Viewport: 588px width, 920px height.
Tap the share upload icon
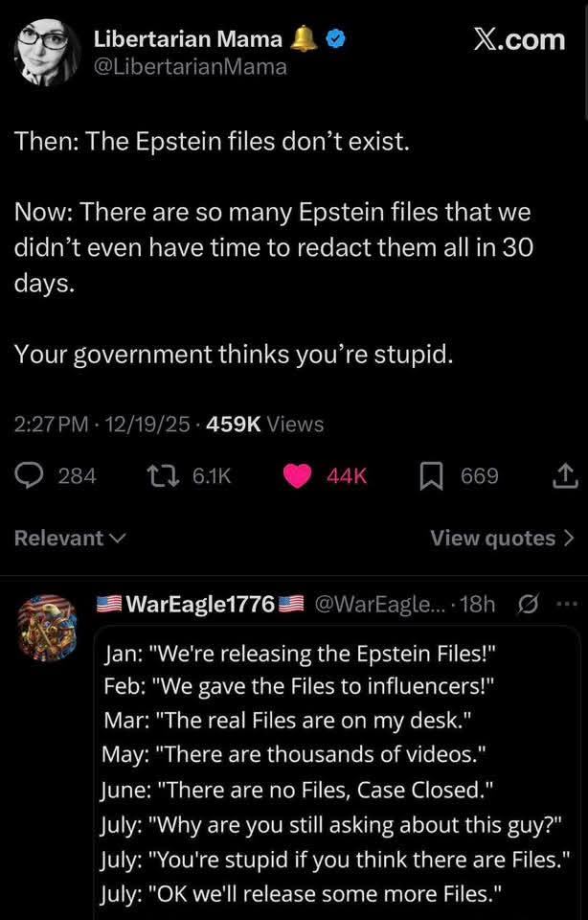(x=565, y=475)
